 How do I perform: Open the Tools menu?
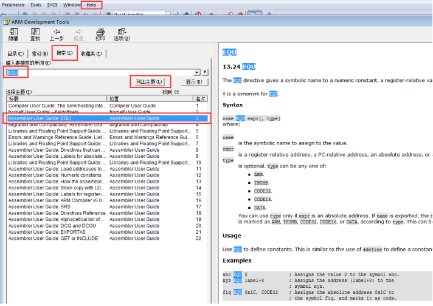(x=36, y=5)
